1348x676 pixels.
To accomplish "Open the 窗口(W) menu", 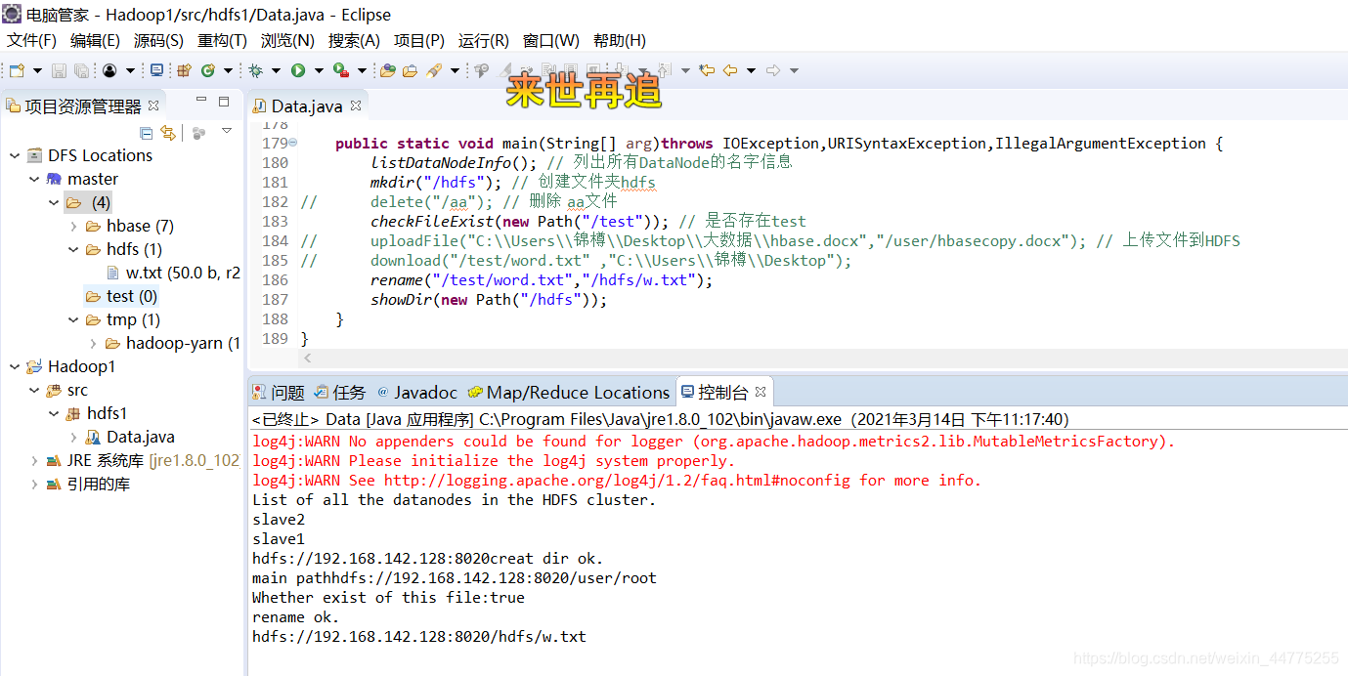I will coord(550,40).
